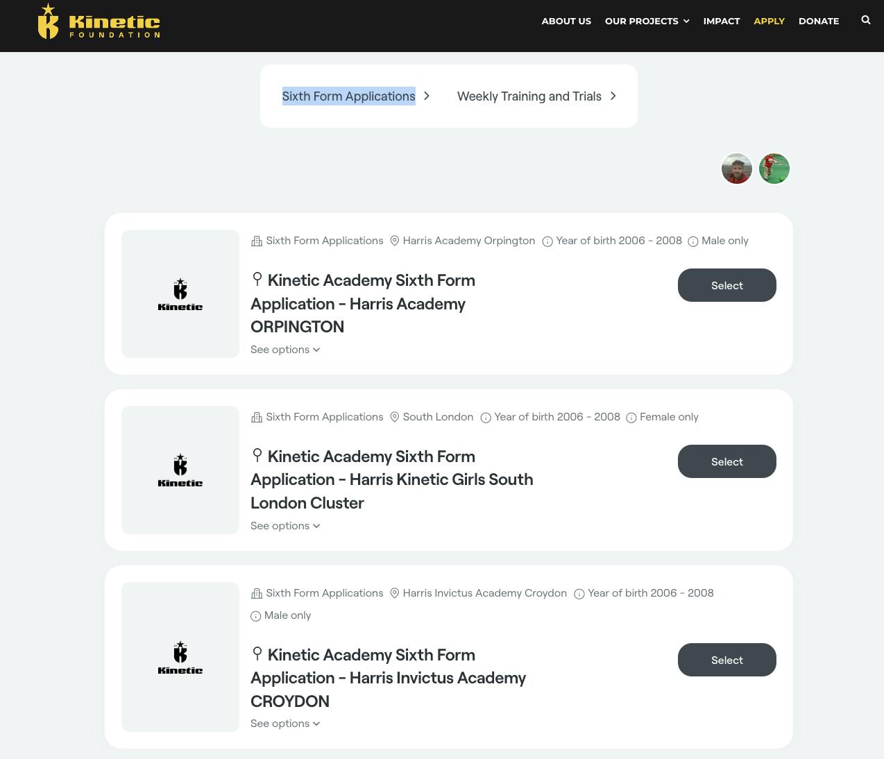Click the Kinetic logo thumbnail in Croydon card
The width and height of the screenshot is (884, 759).
(x=180, y=657)
